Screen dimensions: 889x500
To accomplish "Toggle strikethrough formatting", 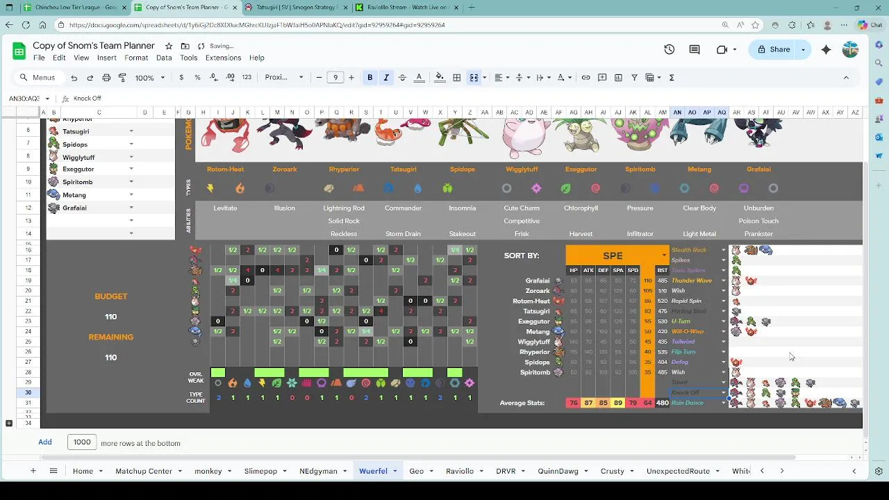I will (x=402, y=78).
